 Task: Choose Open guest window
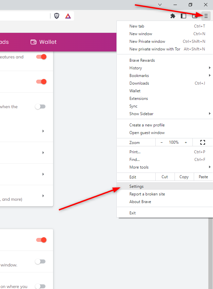click(x=165, y=133)
